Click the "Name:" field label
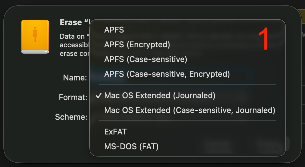 click(x=75, y=78)
